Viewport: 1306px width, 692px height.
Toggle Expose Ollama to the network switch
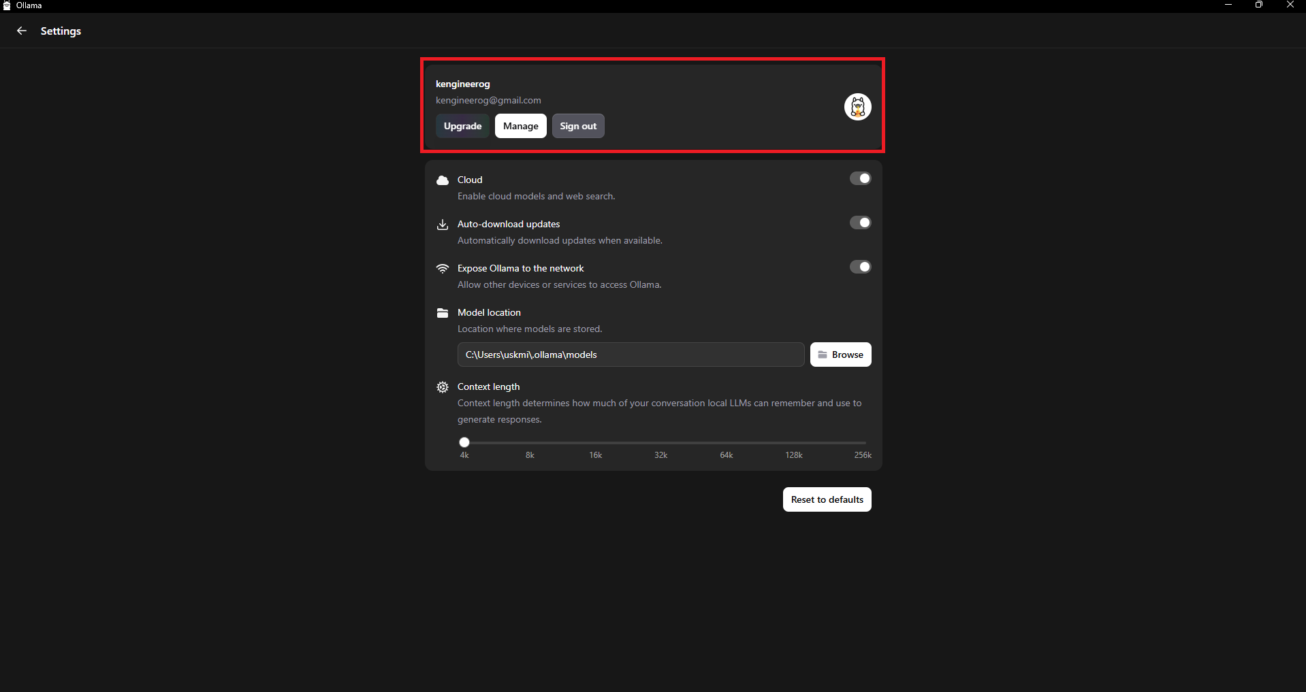pyautogui.click(x=860, y=267)
